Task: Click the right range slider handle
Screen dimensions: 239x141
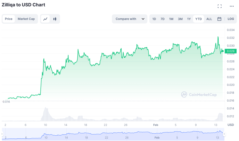Action: 224,134
